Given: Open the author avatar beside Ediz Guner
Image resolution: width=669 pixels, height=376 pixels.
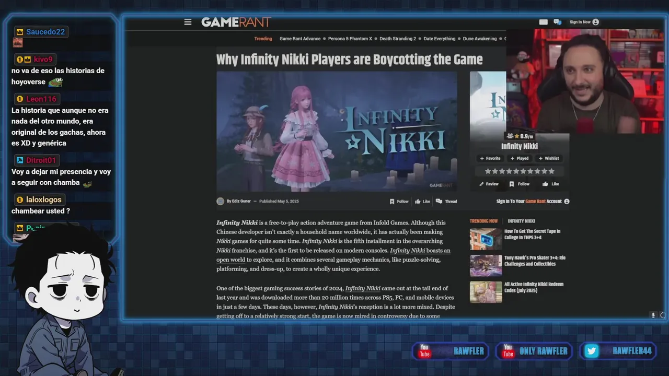Looking at the screenshot, I should 221,201.
